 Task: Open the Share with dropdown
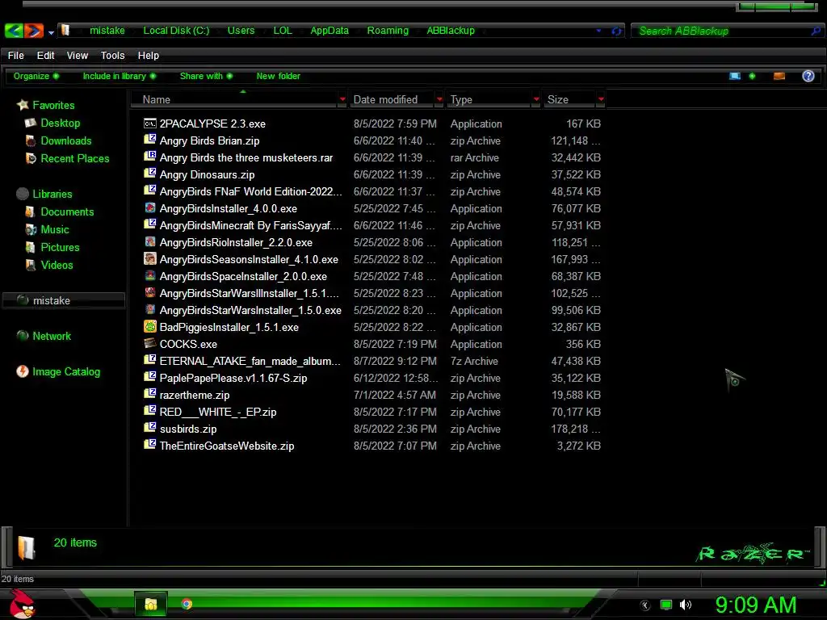pos(206,76)
